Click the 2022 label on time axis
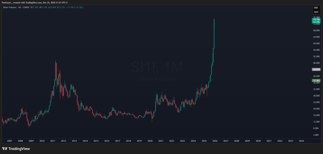This screenshot has width=323, height=154. coord(172,141)
